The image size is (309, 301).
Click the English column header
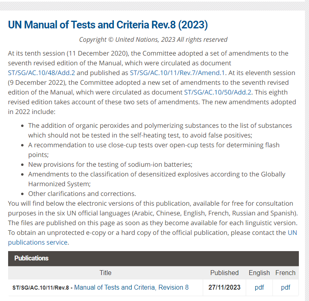pos(259,273)
